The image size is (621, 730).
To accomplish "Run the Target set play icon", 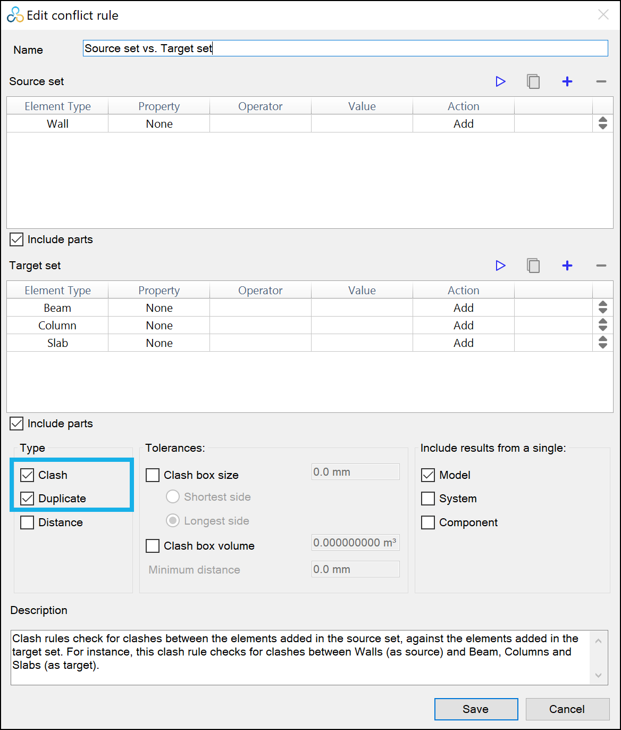I will 500,266.
